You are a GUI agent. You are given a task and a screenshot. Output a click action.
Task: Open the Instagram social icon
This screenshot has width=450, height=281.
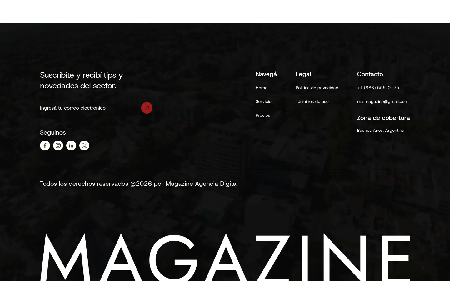click(x=58, y=145)
